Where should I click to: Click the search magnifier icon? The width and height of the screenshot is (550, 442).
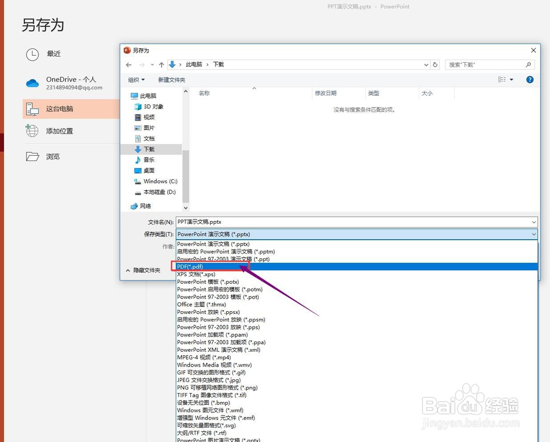point(528,64)
